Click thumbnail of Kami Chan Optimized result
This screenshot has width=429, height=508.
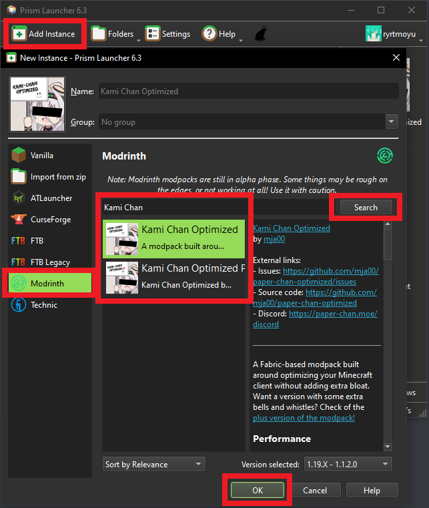point(122,239)
